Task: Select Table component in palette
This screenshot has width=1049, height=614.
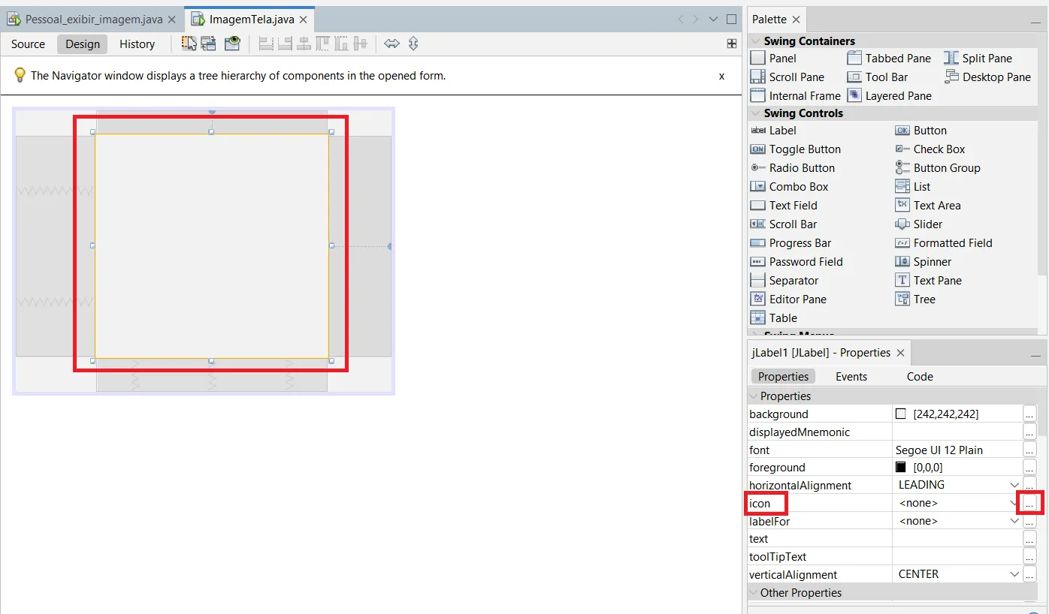Action: pos(774,318)
